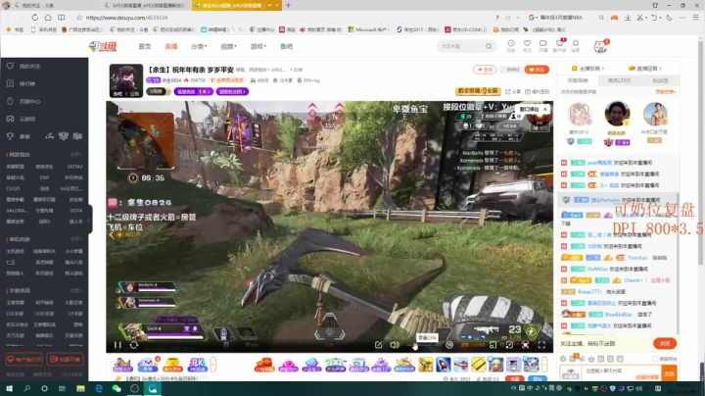Expand the 视频 dropdown menu
Screen dimensions: 705x396
[x=228, y=46]
